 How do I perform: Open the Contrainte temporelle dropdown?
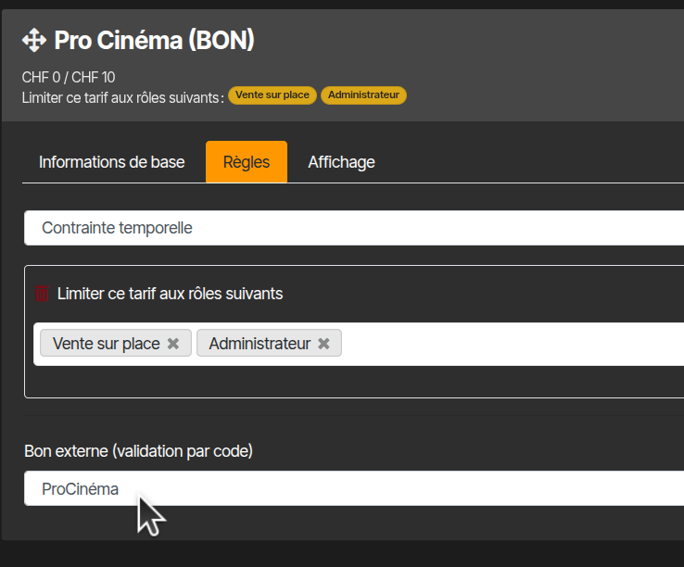click(x=354, y=228)
